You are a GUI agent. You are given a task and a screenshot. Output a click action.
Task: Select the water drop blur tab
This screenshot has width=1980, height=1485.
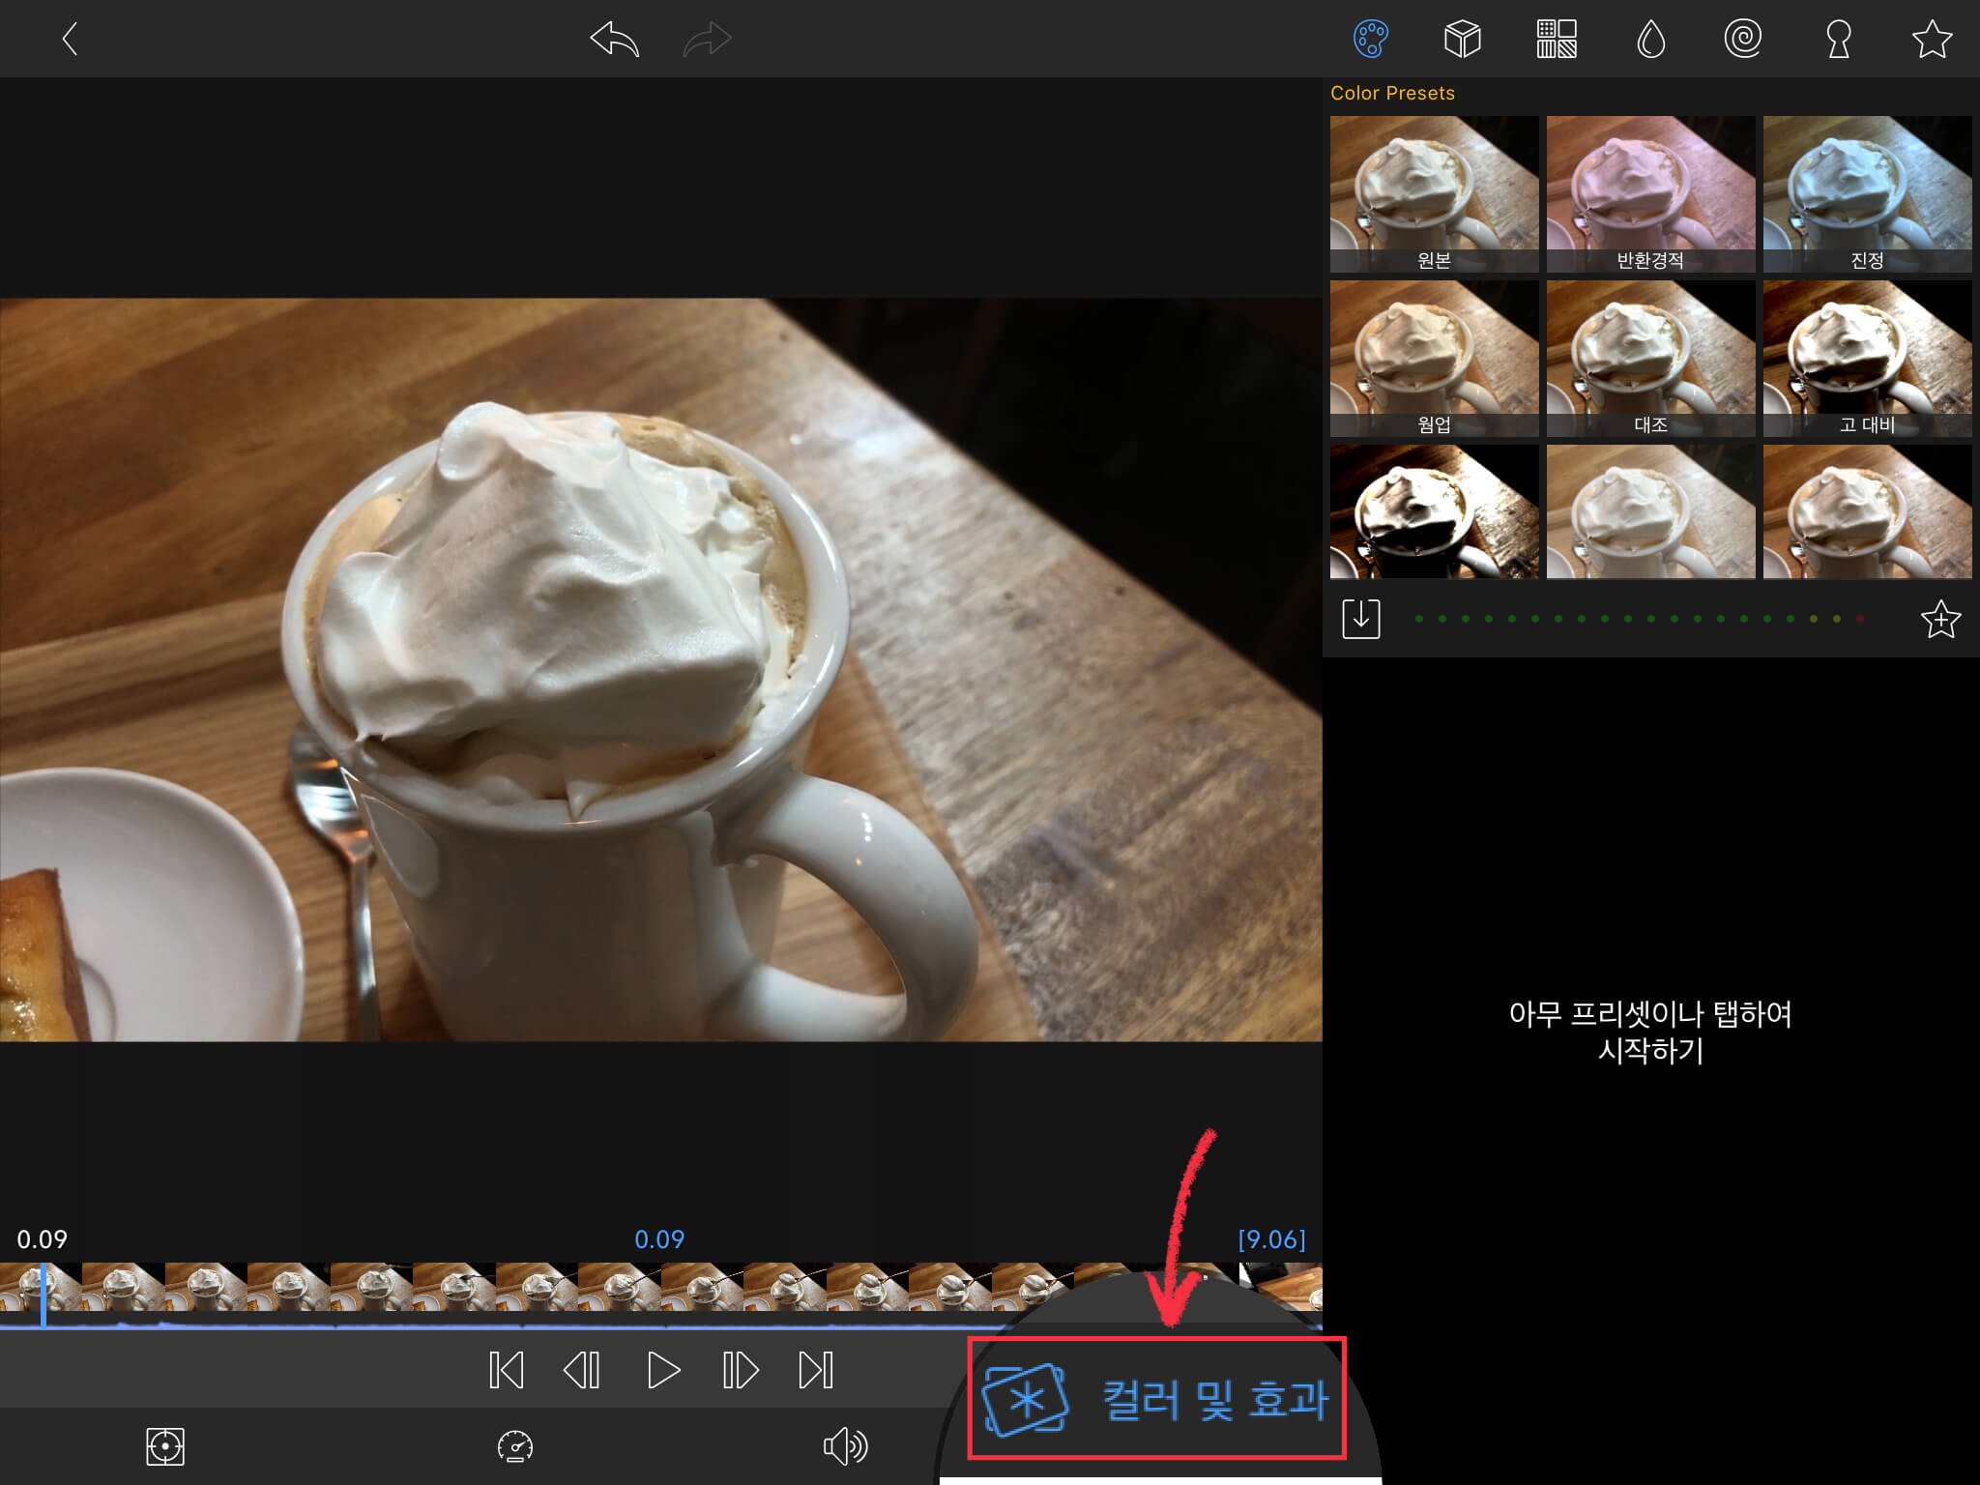tap(1650, 40)
